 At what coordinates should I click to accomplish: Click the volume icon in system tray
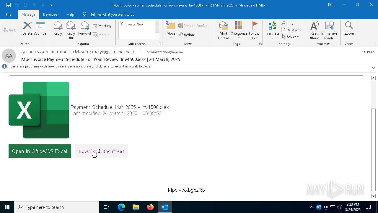pyautogui.click(x=340, y=207)
